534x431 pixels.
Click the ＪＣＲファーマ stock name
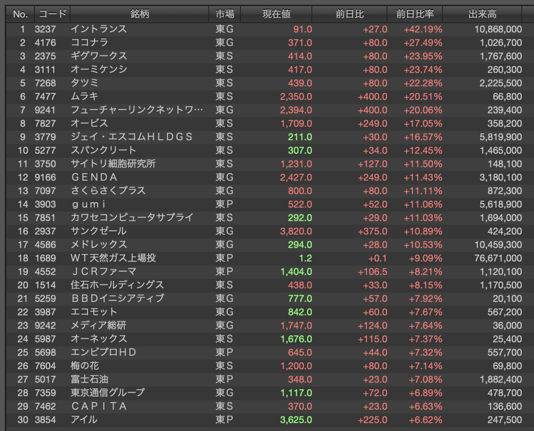[x=104, y=271]
